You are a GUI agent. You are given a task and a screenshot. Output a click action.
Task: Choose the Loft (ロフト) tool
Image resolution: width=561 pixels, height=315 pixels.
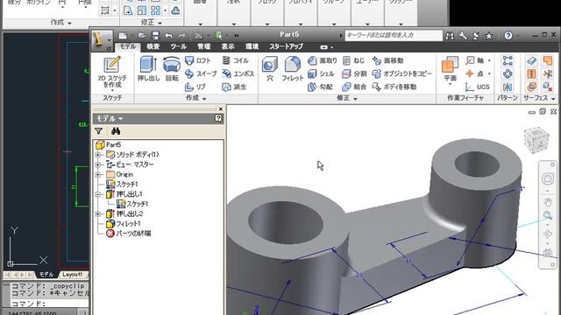pos(198,60)
